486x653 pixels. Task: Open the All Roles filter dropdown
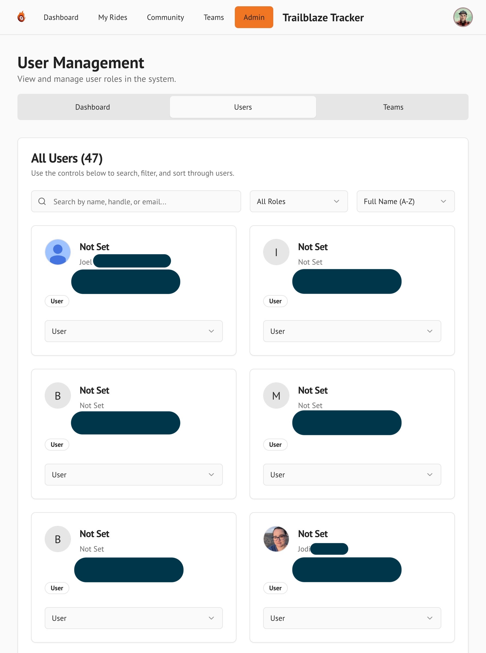[299, 202]
